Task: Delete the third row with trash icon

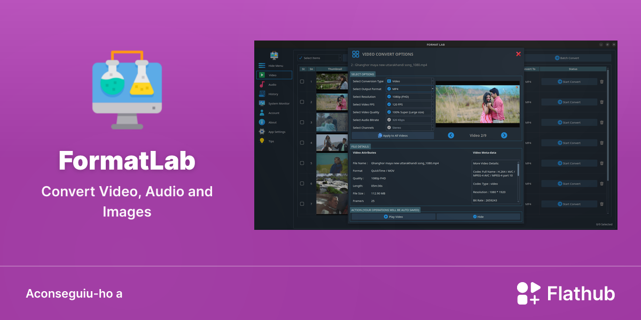Action: pyautogui.click(x=602, y=123)
